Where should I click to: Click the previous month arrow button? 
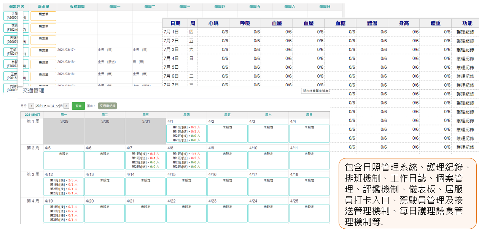pyautogui.click(x=32, y=106)
